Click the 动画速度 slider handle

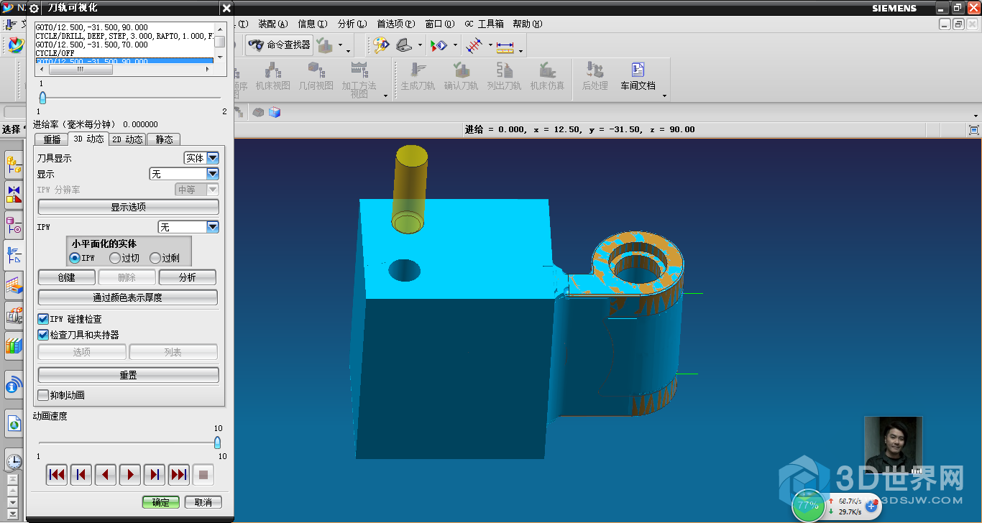(x=217, y=443)
